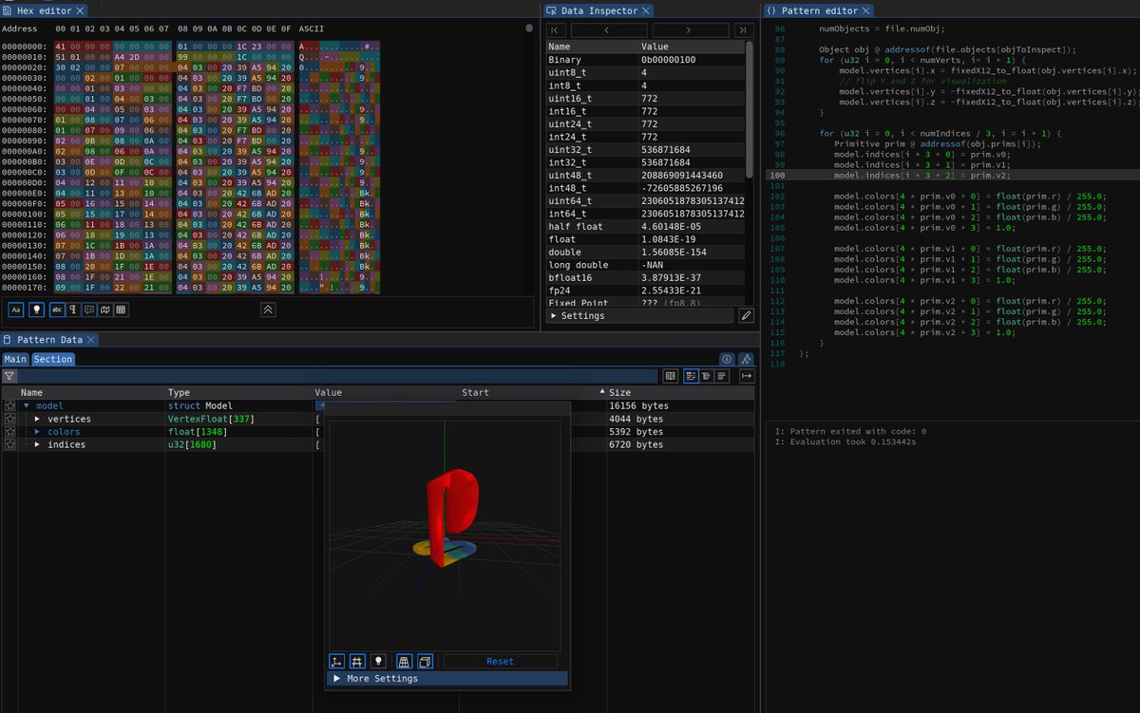Close the Pattern Data tab
Image resolution: width=1140 pixels, height=713 pixels.
click(91, 339)
